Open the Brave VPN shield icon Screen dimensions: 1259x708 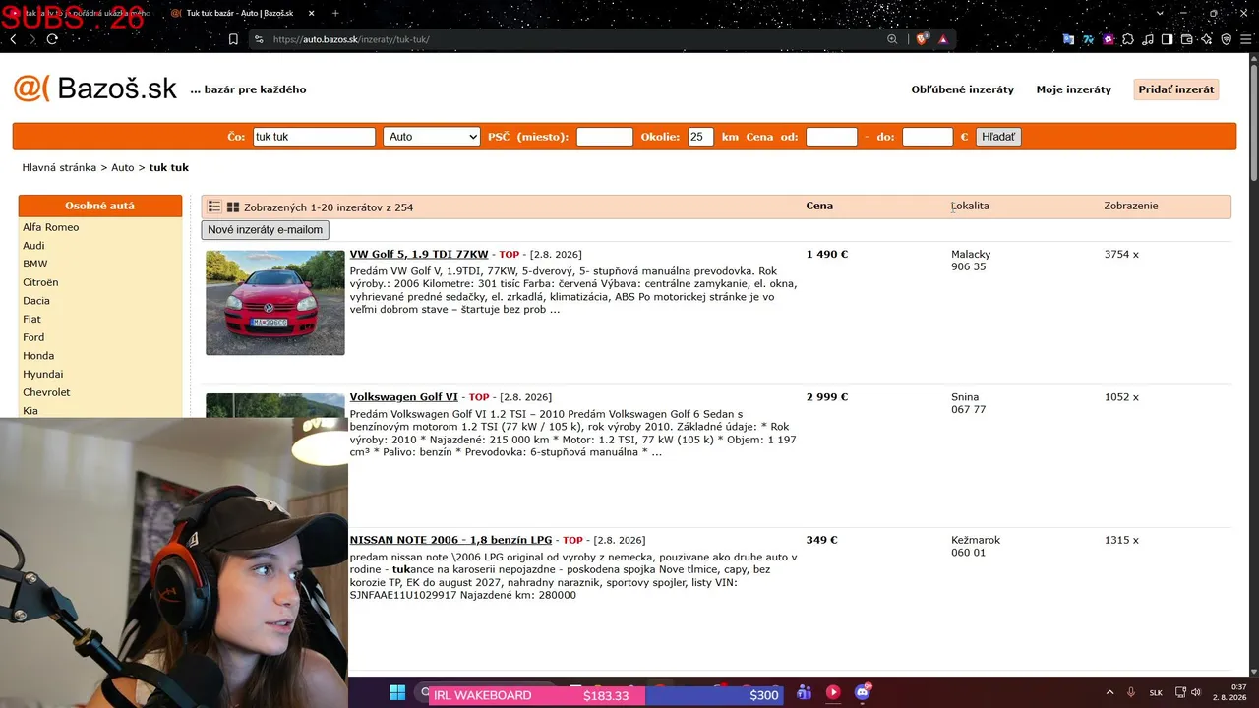click(1226, 39)
